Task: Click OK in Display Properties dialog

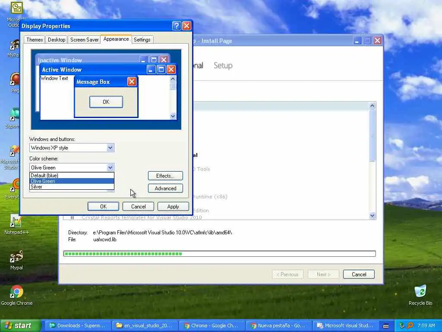Action: (103, 206)
